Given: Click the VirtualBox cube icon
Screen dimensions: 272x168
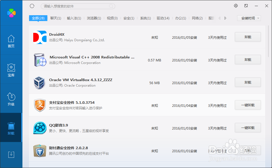Looking at the screenshot, I should coord(39,83).
